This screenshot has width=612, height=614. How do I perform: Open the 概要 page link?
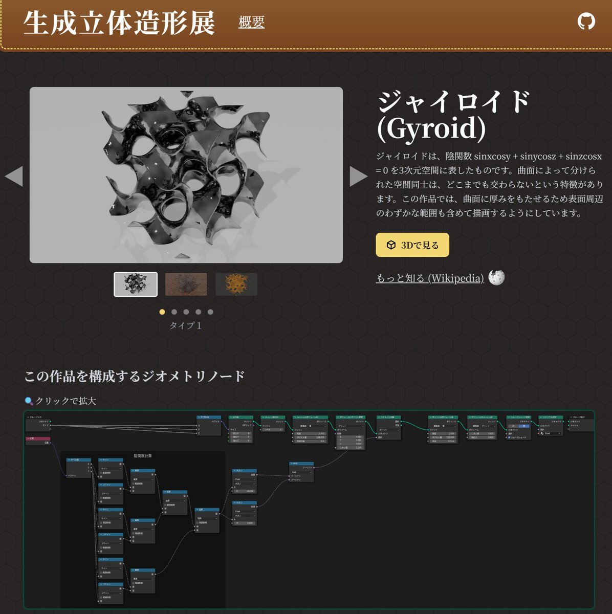pos(251,22)
